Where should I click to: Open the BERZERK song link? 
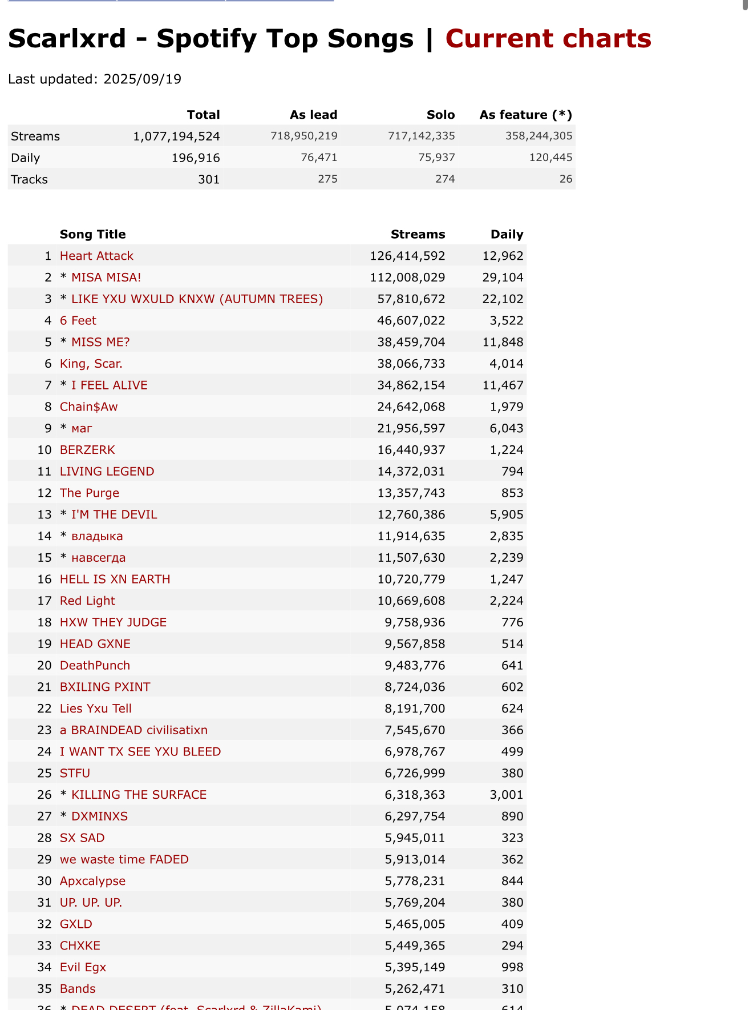(x=87, y=450)
